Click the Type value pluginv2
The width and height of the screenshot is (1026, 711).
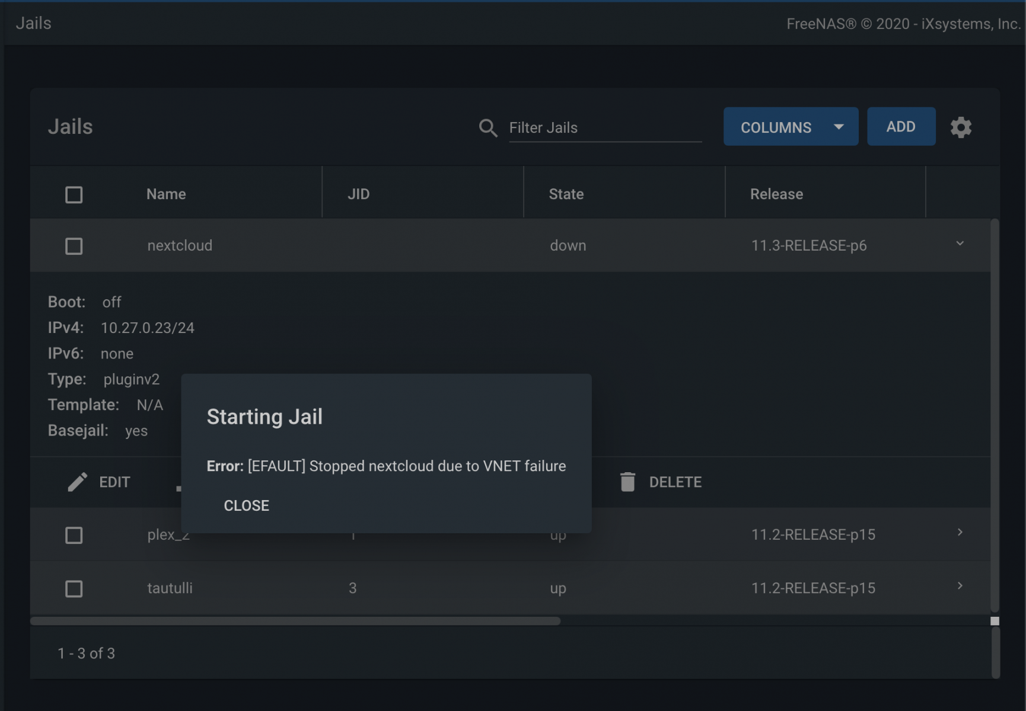131,379
